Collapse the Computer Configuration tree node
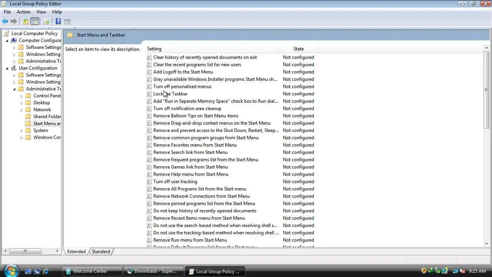The image size is (492, 277). [x=7, y=40]
